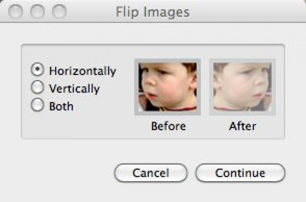This screenshot has width=306, height=202.
Task: Click the "After" caption below the preview
Action: pos(242,126)
